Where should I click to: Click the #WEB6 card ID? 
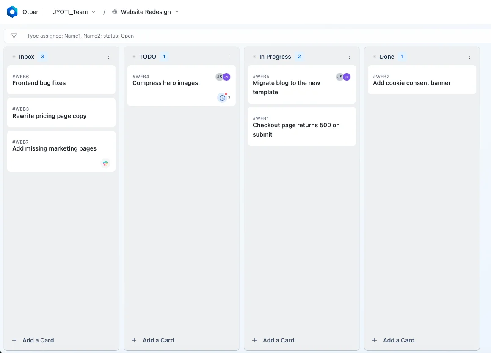point(21,77)
